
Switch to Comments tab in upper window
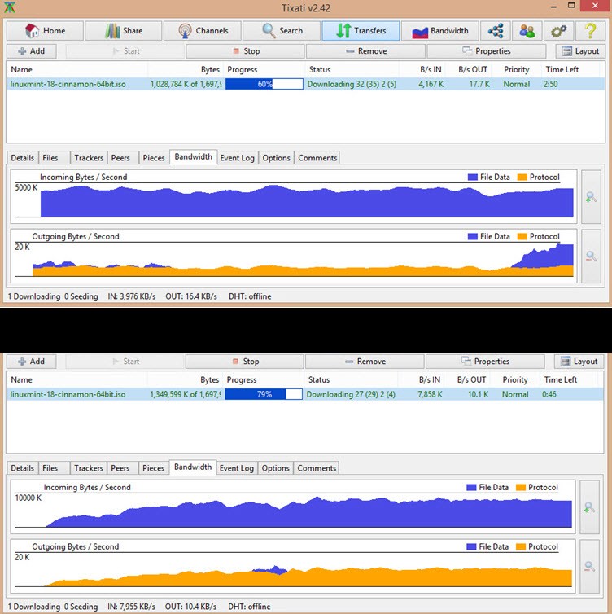click(x=317, y=158)
